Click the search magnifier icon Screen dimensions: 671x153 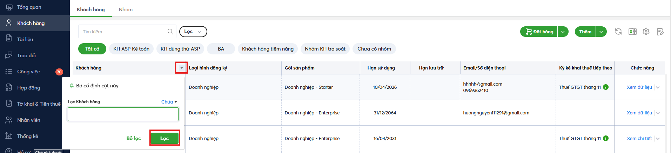[170, 32]
